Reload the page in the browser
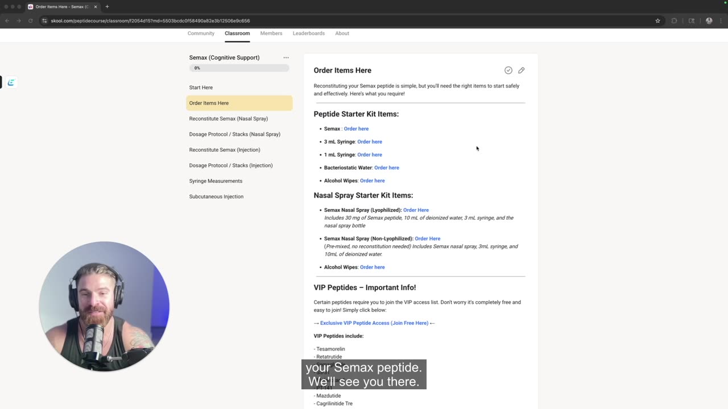 30,20
